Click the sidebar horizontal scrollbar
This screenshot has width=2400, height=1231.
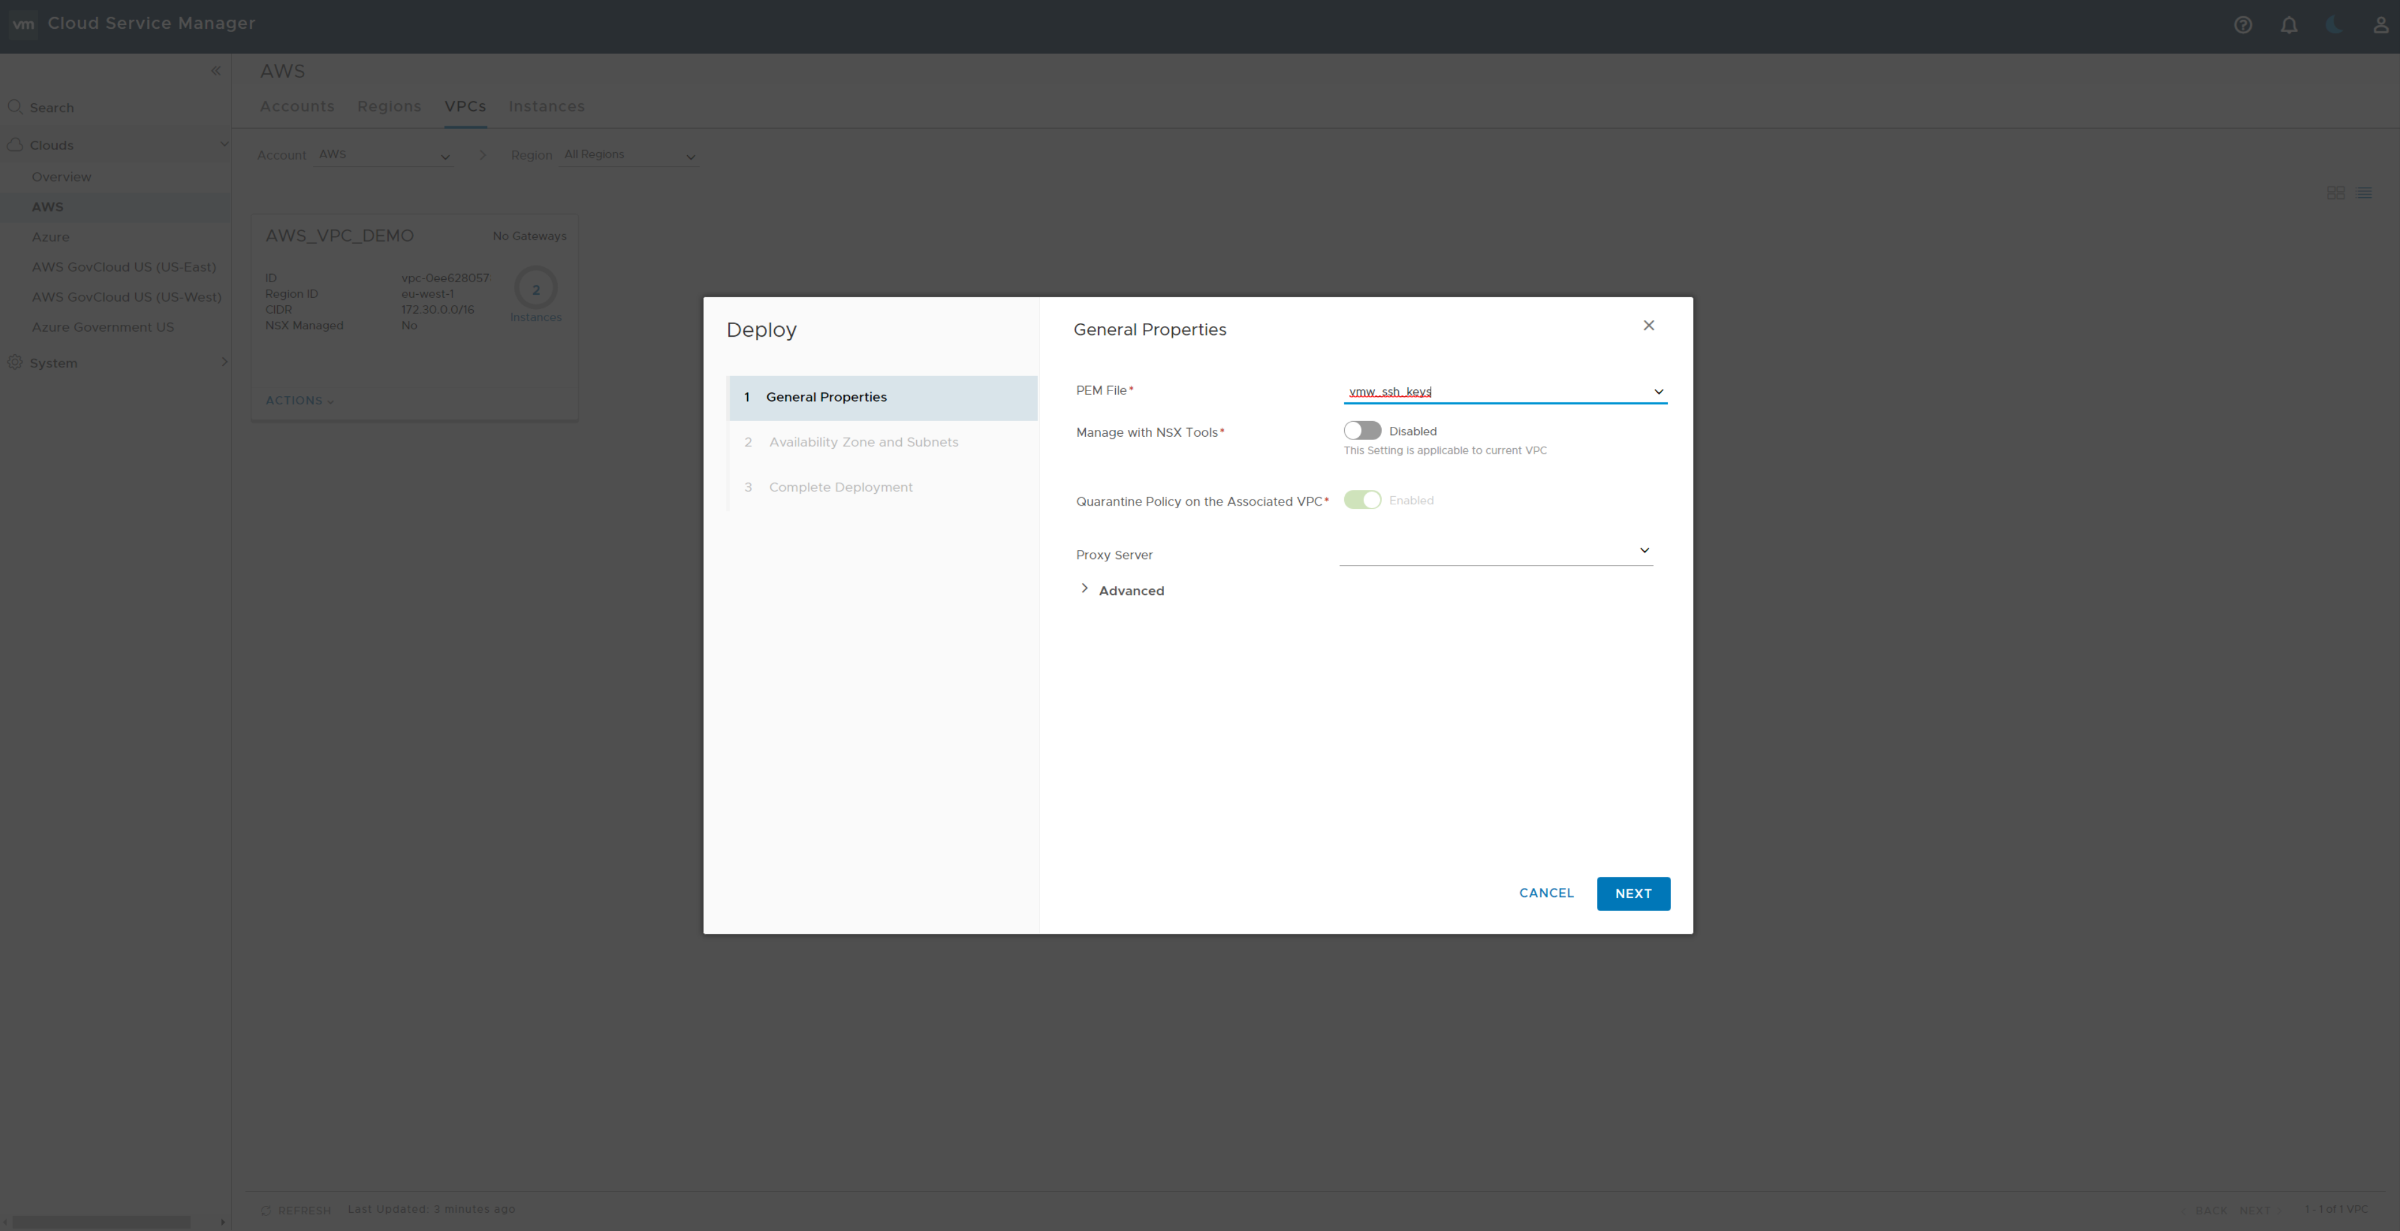tap(101, 1222)
